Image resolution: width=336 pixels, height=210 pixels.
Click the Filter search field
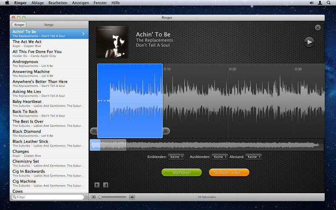click(48, 197)
